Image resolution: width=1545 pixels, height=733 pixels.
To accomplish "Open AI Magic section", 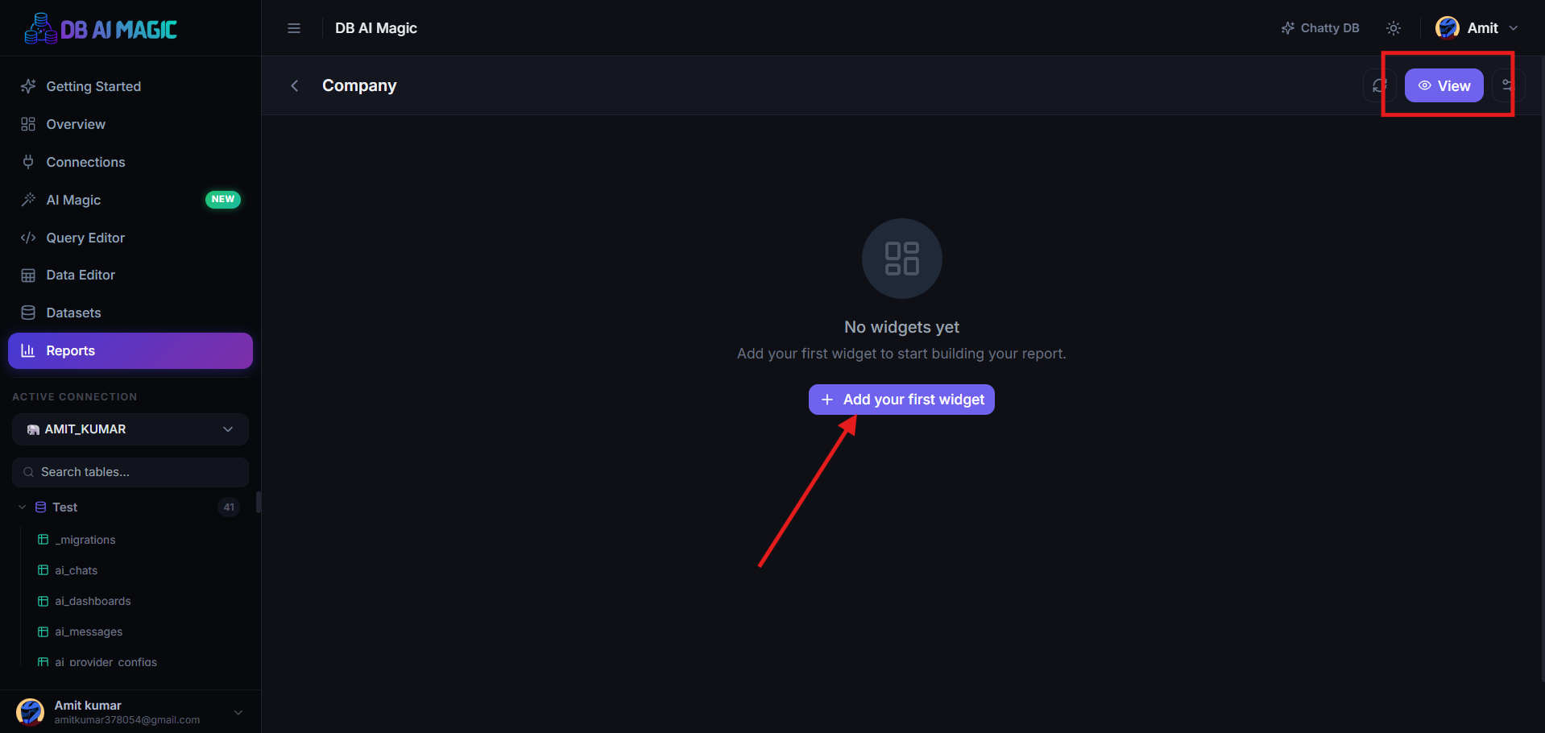I will click(130, 200).
